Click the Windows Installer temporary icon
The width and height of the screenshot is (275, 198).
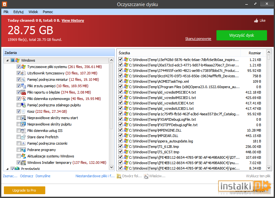coord(23,163)
